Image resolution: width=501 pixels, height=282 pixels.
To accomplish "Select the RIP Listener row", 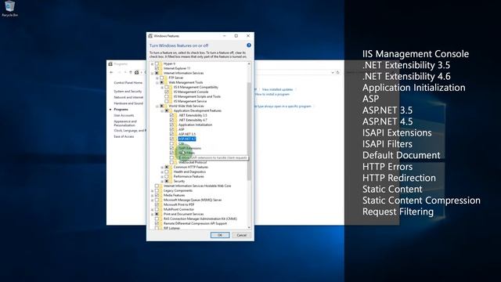I will (x=171, y=228).
